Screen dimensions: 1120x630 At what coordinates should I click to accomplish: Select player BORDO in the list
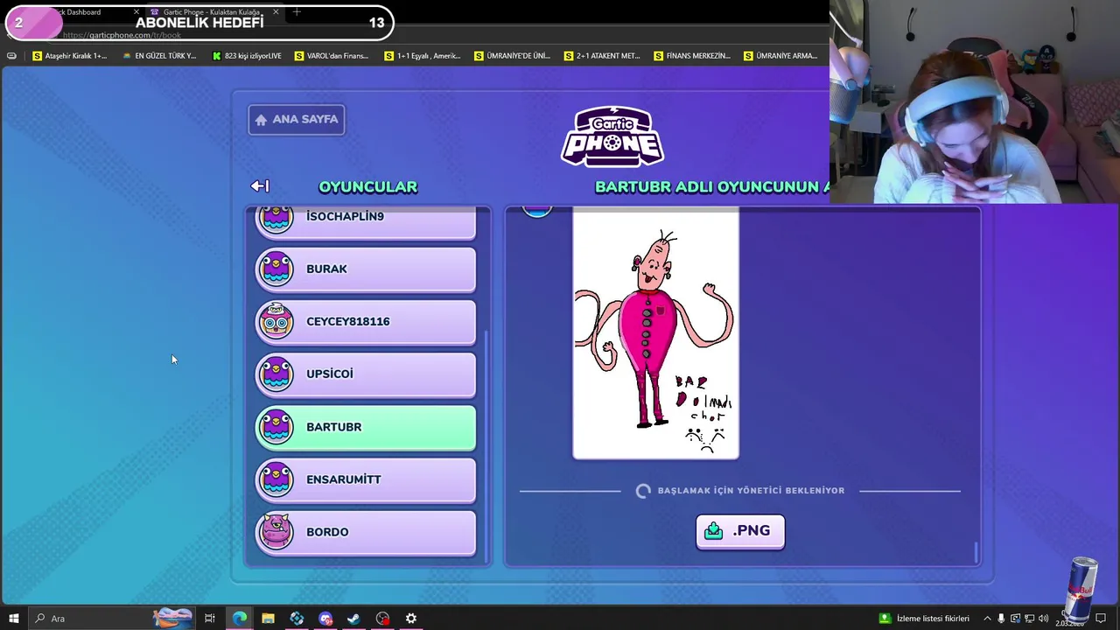click(x=366, y=532)
